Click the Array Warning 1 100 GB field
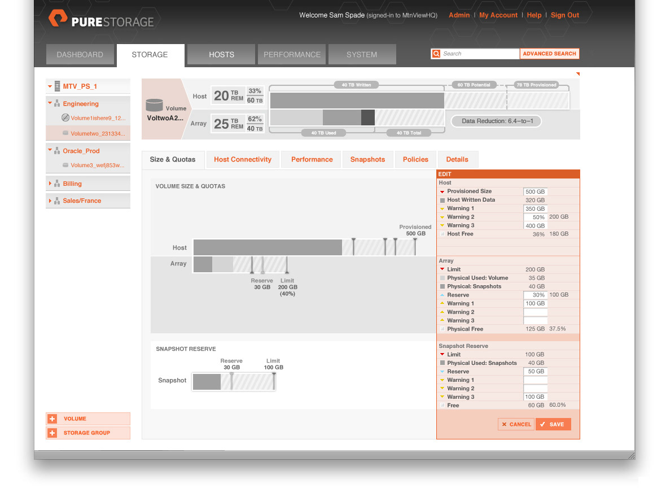The height and width of the screenshot is (492, 666). pyautogui.click(x=535, y=303)
